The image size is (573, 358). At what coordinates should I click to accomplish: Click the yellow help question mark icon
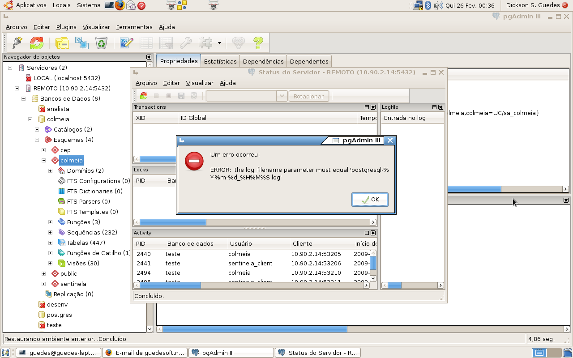(x=258, y=43)
